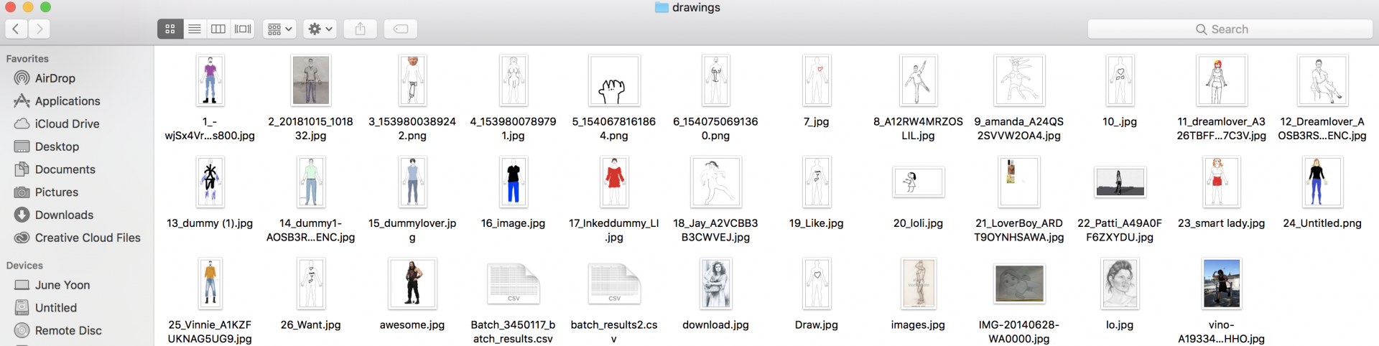Select the 10_.jpg thumbnail
The width and height of the screenshot is (1379, 346).
[x=1120, y=80]
